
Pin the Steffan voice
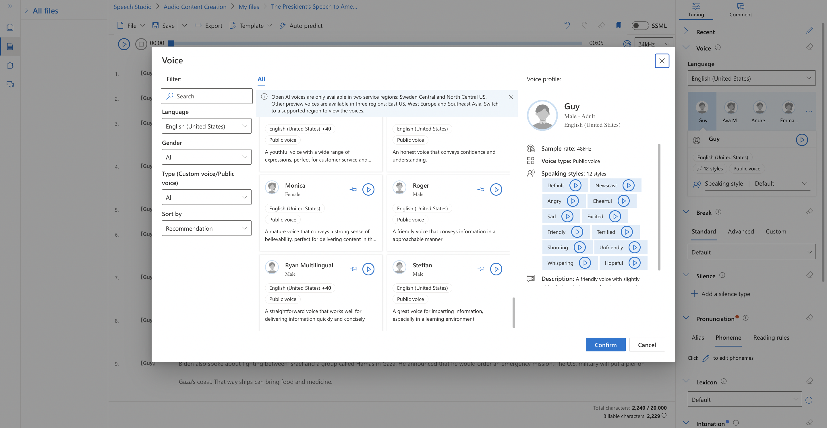point(481,269)
